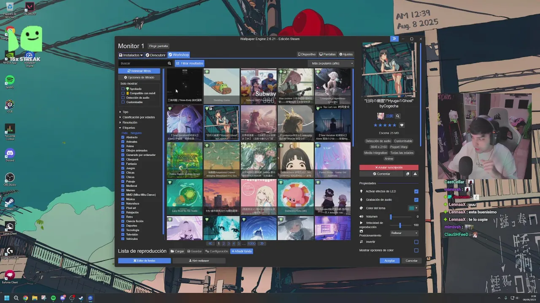This screenshot has width=540, height=303.
Task: Click the Elegir pantalla button
Action: coord(159,46)
